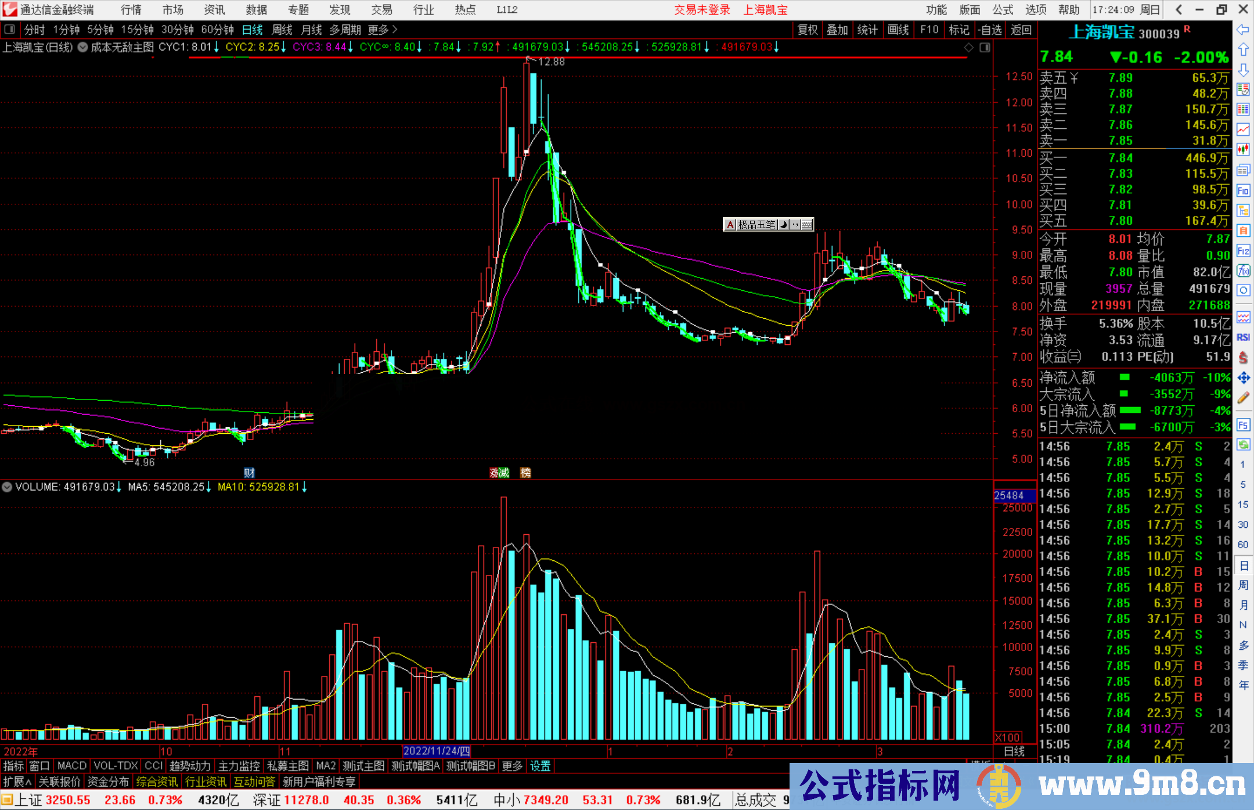
Task: Select the 主力监控 indicator tab
Action: coord(239,766)
